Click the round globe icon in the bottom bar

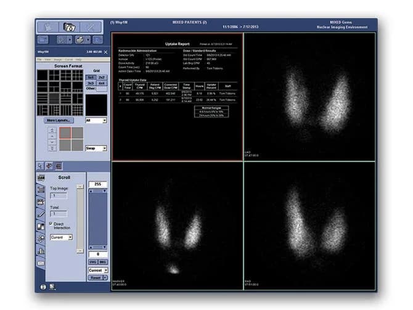coord(44,287)
